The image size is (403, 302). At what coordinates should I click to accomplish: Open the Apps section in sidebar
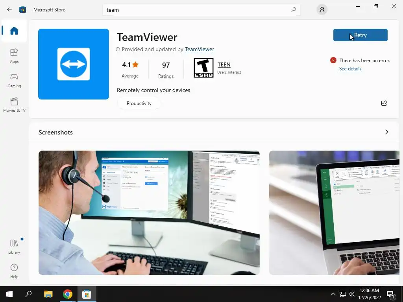(x=14, y=56)
